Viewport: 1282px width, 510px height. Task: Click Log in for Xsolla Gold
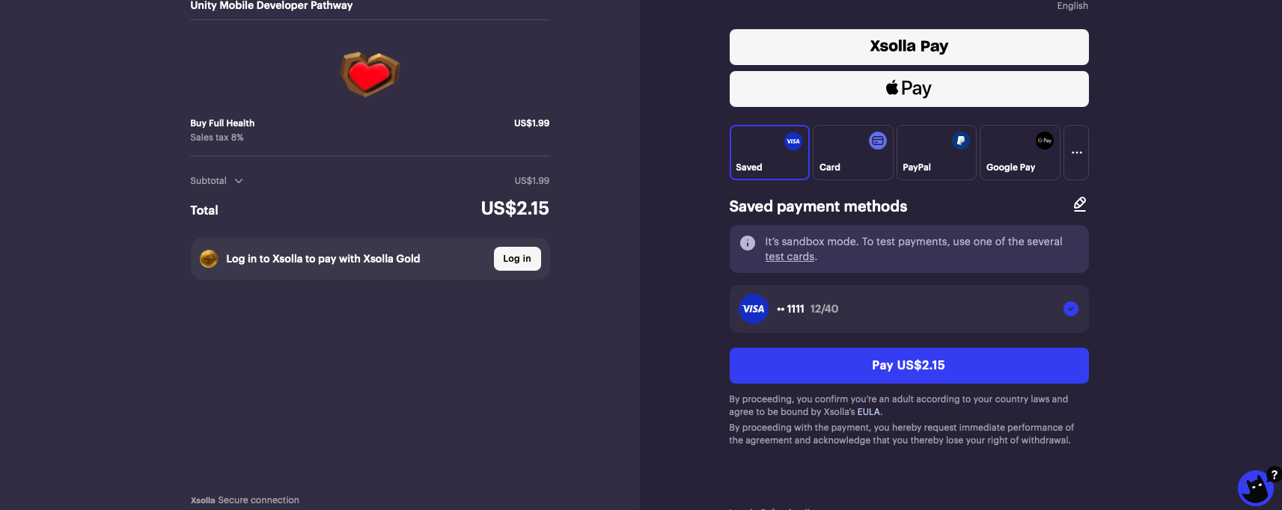pyautogui.click(x=517, y=259)
